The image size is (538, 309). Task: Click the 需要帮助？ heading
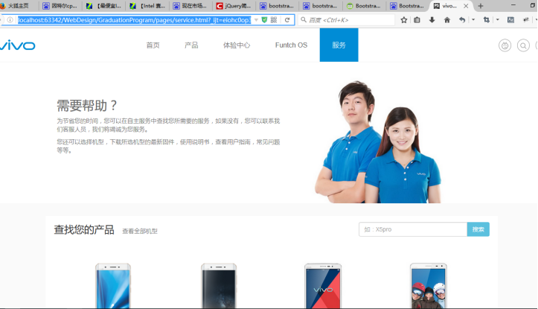[x=87, y=106]
